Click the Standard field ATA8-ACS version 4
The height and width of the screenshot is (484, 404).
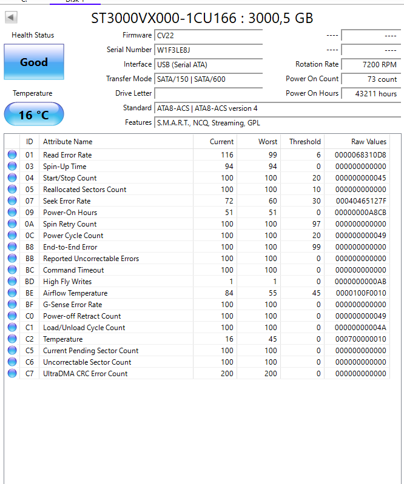tap(278, 108)
